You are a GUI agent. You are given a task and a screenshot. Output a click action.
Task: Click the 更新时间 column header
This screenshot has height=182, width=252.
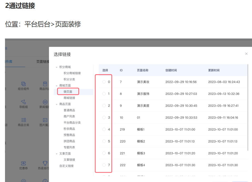pyautogui.click(x=214, y=70)
